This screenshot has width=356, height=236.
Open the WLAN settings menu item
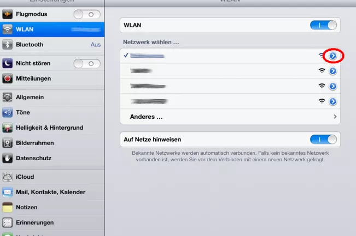52,29
